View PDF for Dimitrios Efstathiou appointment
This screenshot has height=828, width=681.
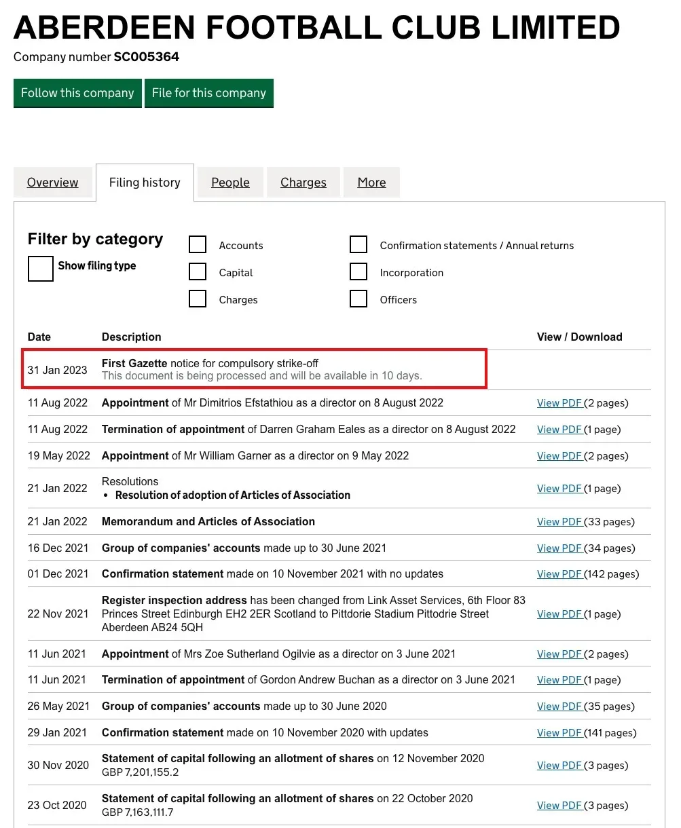click(559, 403)
